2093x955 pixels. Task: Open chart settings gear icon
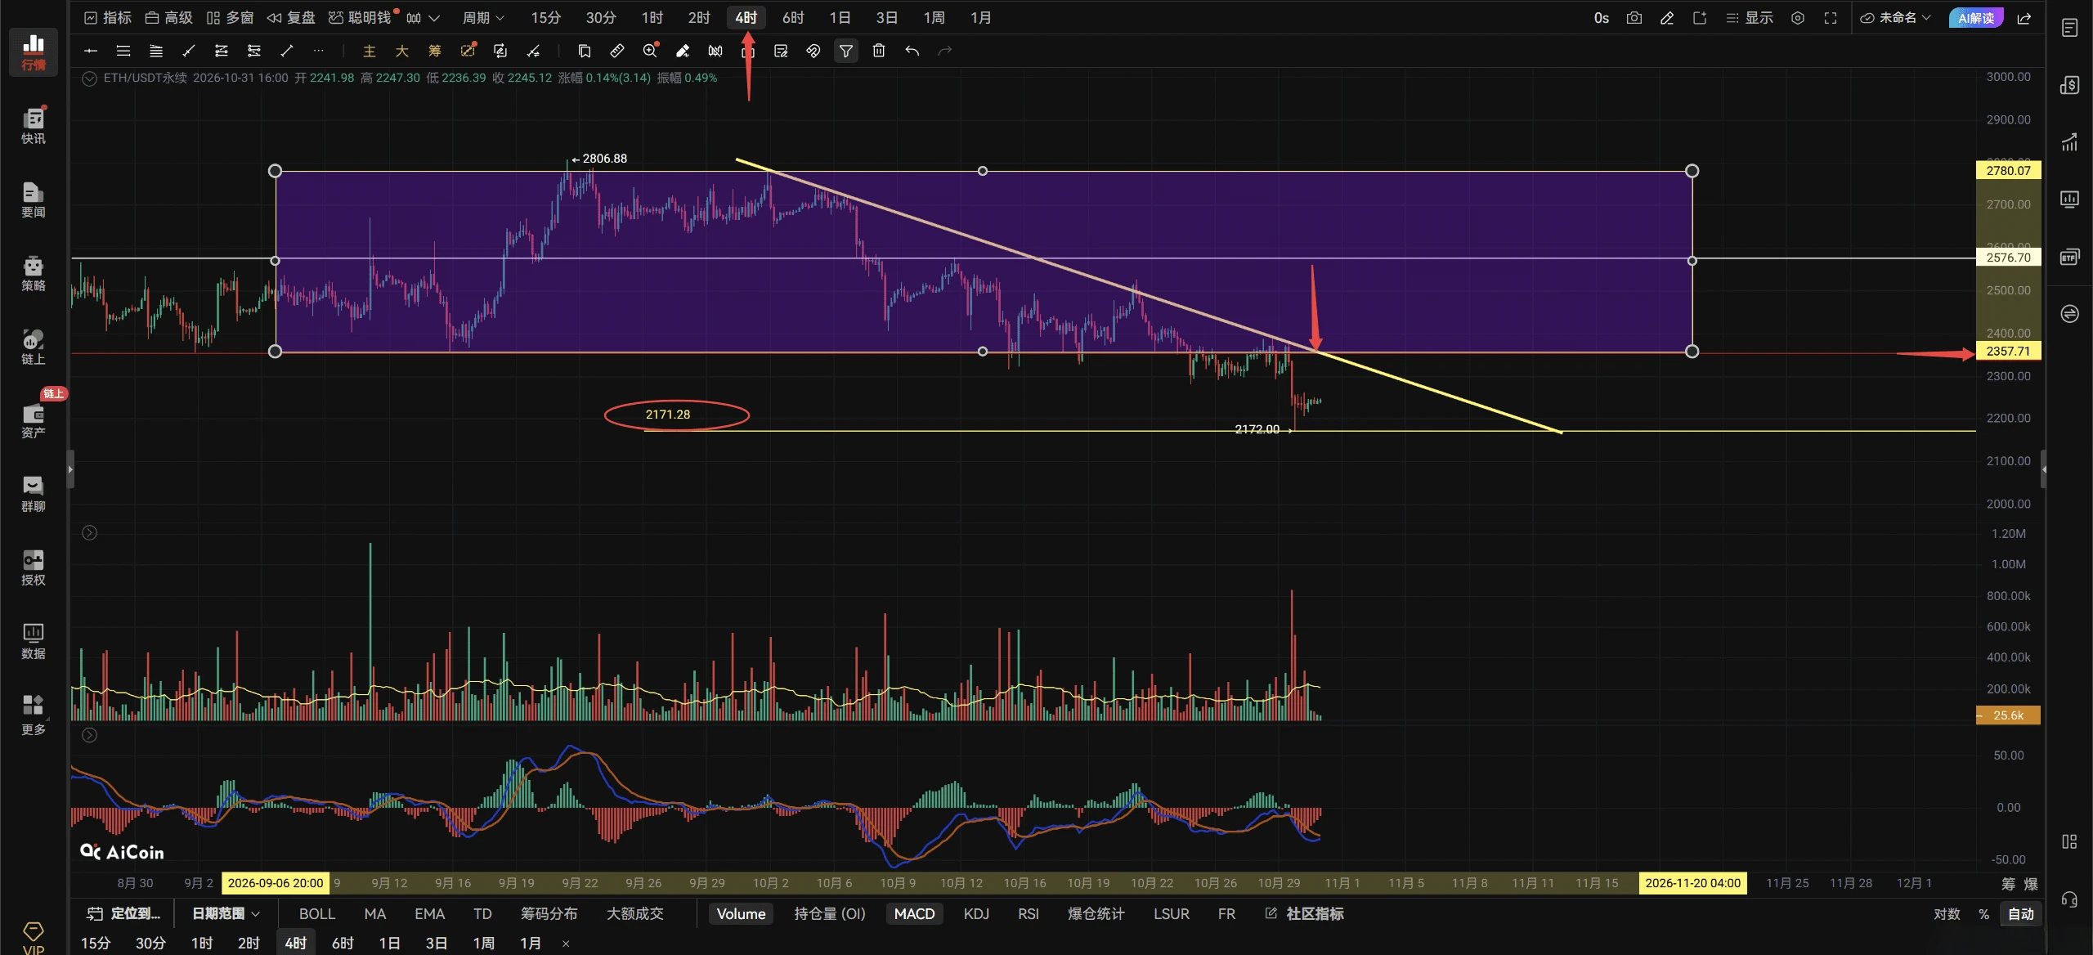point(1798,18)
